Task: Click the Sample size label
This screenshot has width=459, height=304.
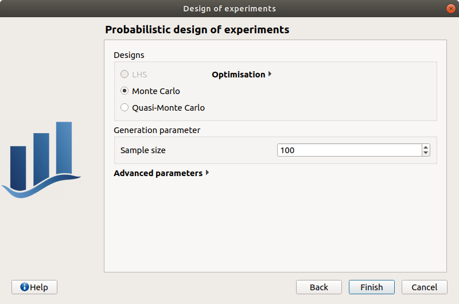Action: tap(143, 150)
